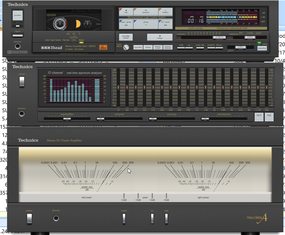
Task: Select the time display mode button
Action: click(148, 47)
